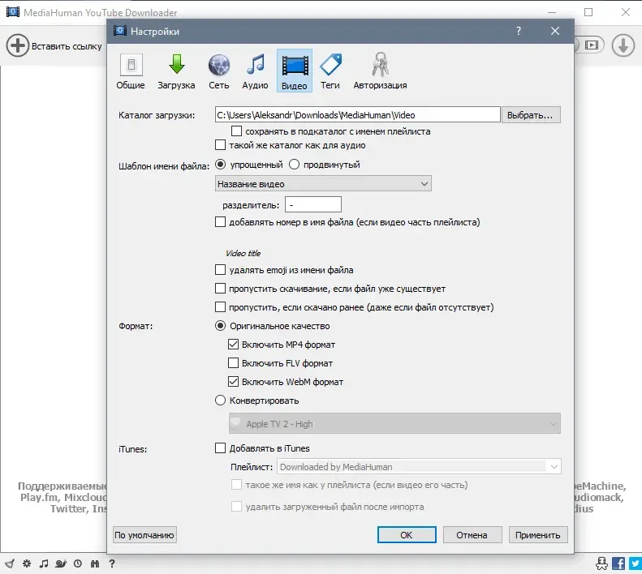Open the Apple TV 2 - High preset dropdown
The width and height of the screenshot is (642, 574).
[x=394, y=423]
